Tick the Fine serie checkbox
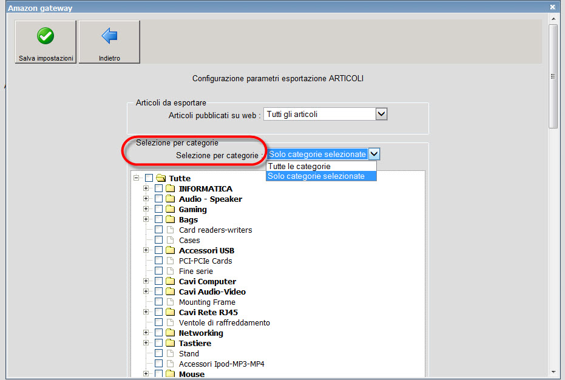 [158, 270]
